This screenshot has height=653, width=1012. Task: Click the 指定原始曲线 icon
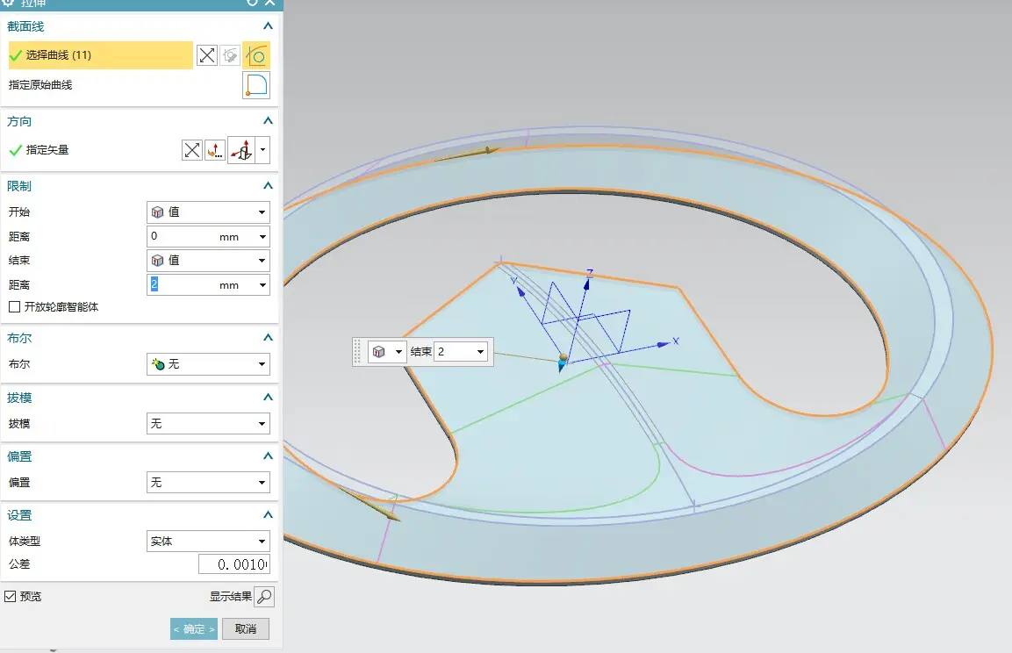(256, 85)
